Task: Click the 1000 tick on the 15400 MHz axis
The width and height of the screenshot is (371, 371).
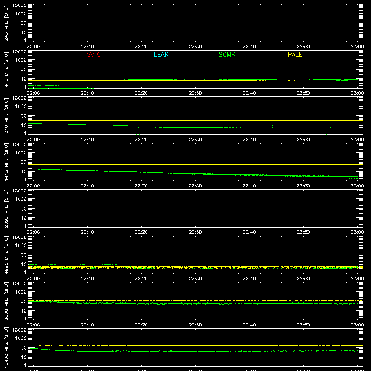Action: coord(21,339)
